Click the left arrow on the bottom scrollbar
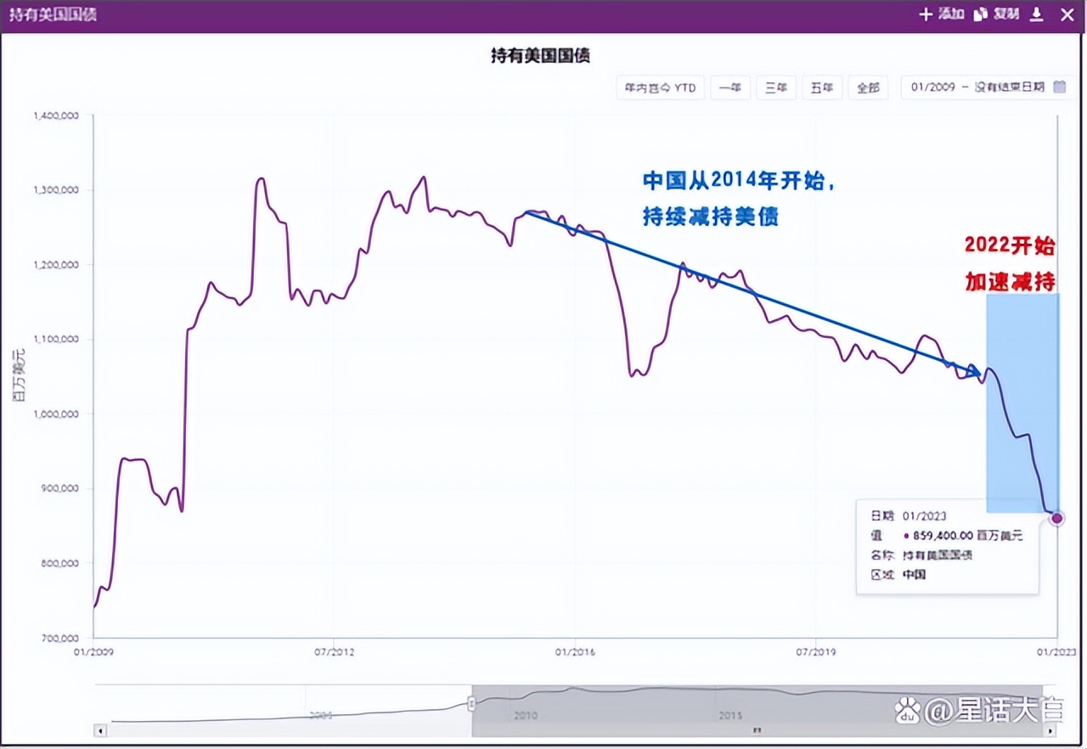Screen dimensions: 1087x749 [x=99, y=731]
